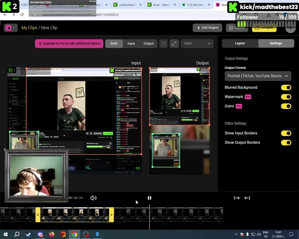This screenshot has width=299, height=239.
Task: Click the Pro badge next to Watermark
Action: (x=248, y=97)
